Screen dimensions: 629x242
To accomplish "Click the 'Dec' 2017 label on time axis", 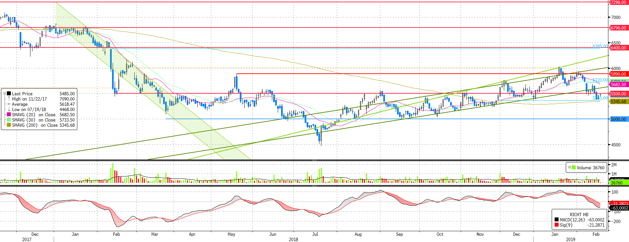I will click(35, 234).
